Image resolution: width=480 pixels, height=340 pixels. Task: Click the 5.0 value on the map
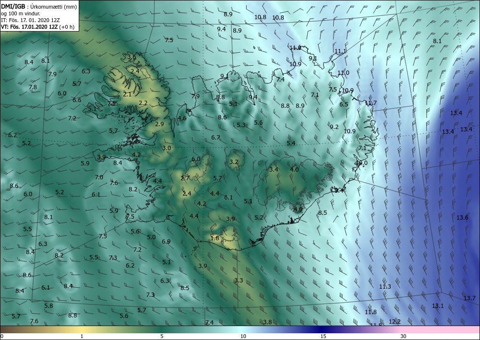point(151,237)
